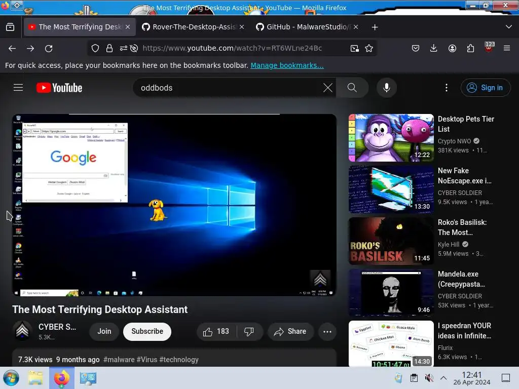
Task: Open Firefox extensions puzzle icon
Action: [x=470, y=48]
